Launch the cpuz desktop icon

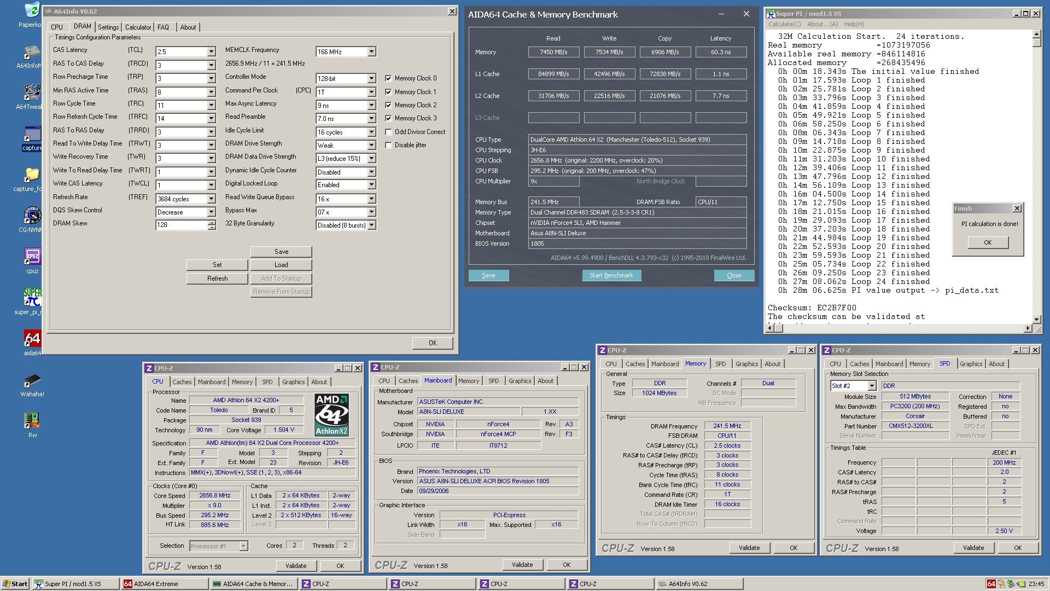coord(32,256)
